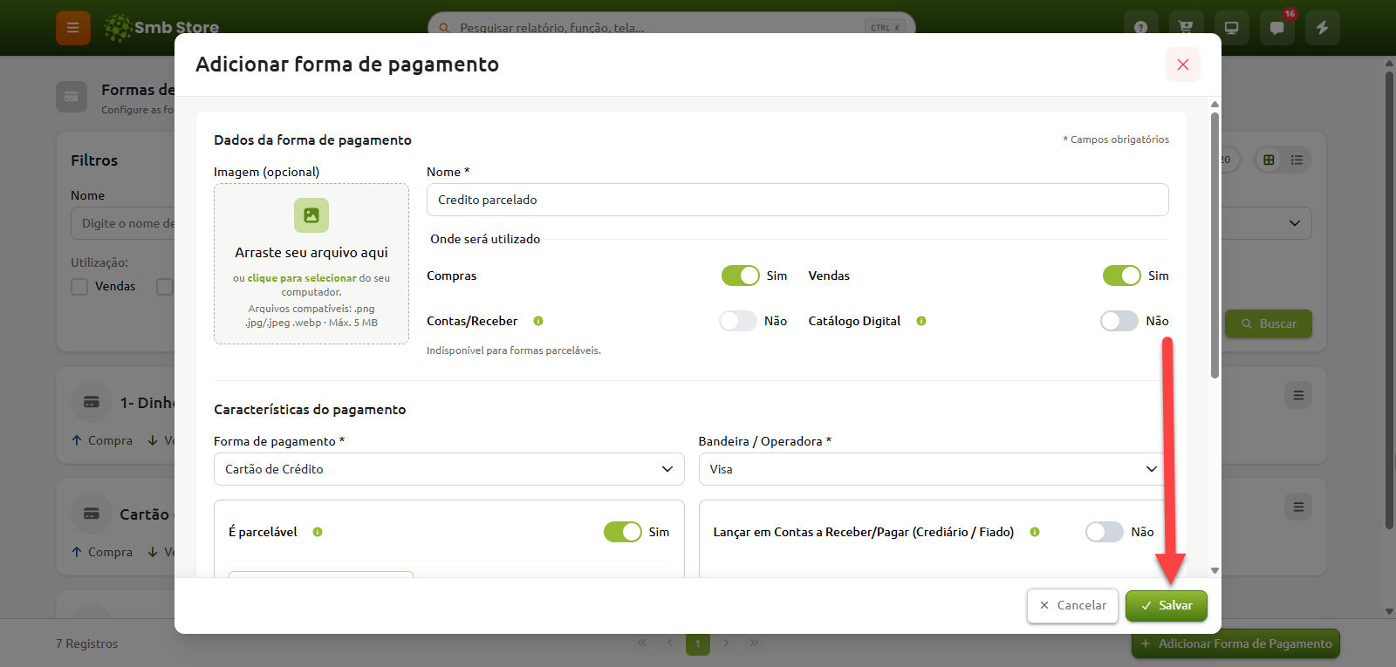Click the dialog vertical scrollbar
This screenshot has width=1396, height=667.
pyautogui.click(x=1215, y=244)
